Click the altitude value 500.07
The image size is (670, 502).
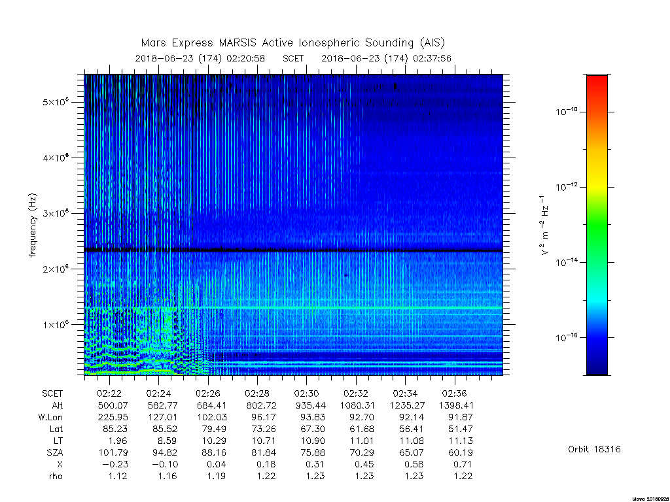pyautogui.click(x=113, y=405)
